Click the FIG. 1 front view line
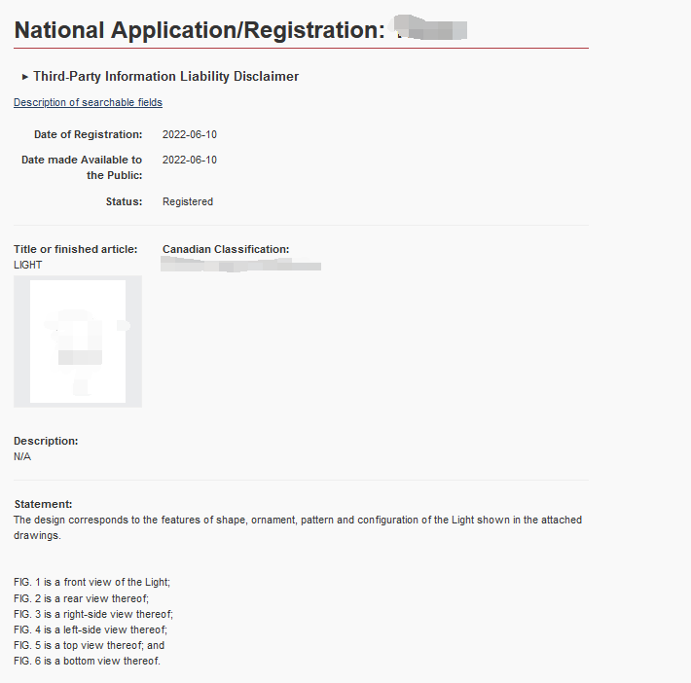This screenshot has height=683, width=691. (x=92, y=582)
